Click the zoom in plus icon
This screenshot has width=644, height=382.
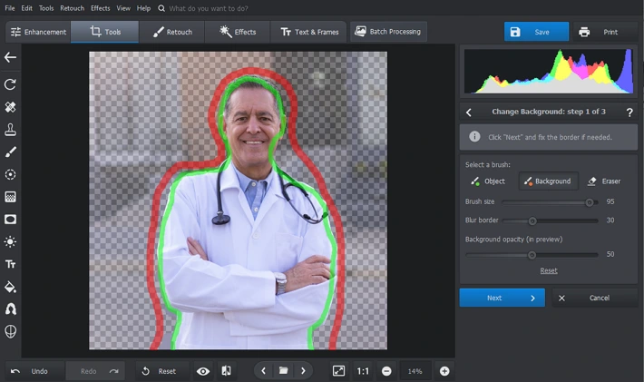coord(444,371)
